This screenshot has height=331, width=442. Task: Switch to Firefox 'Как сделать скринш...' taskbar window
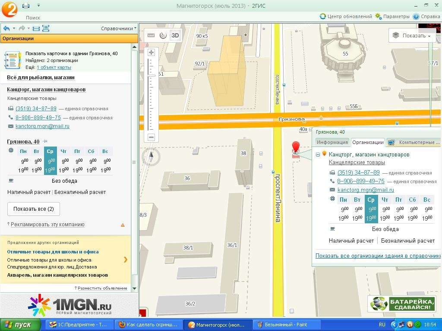pos(149,325)
